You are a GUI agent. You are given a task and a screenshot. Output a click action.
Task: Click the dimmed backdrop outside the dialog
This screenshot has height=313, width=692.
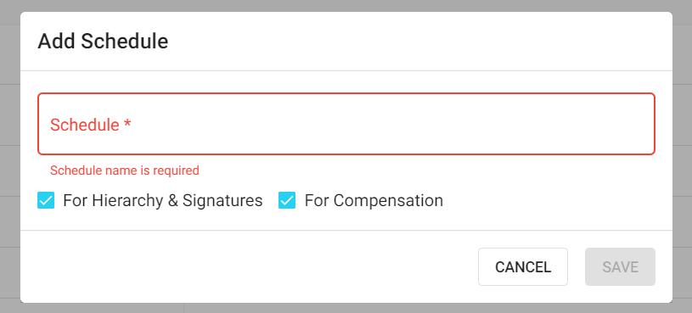[9, 156]
